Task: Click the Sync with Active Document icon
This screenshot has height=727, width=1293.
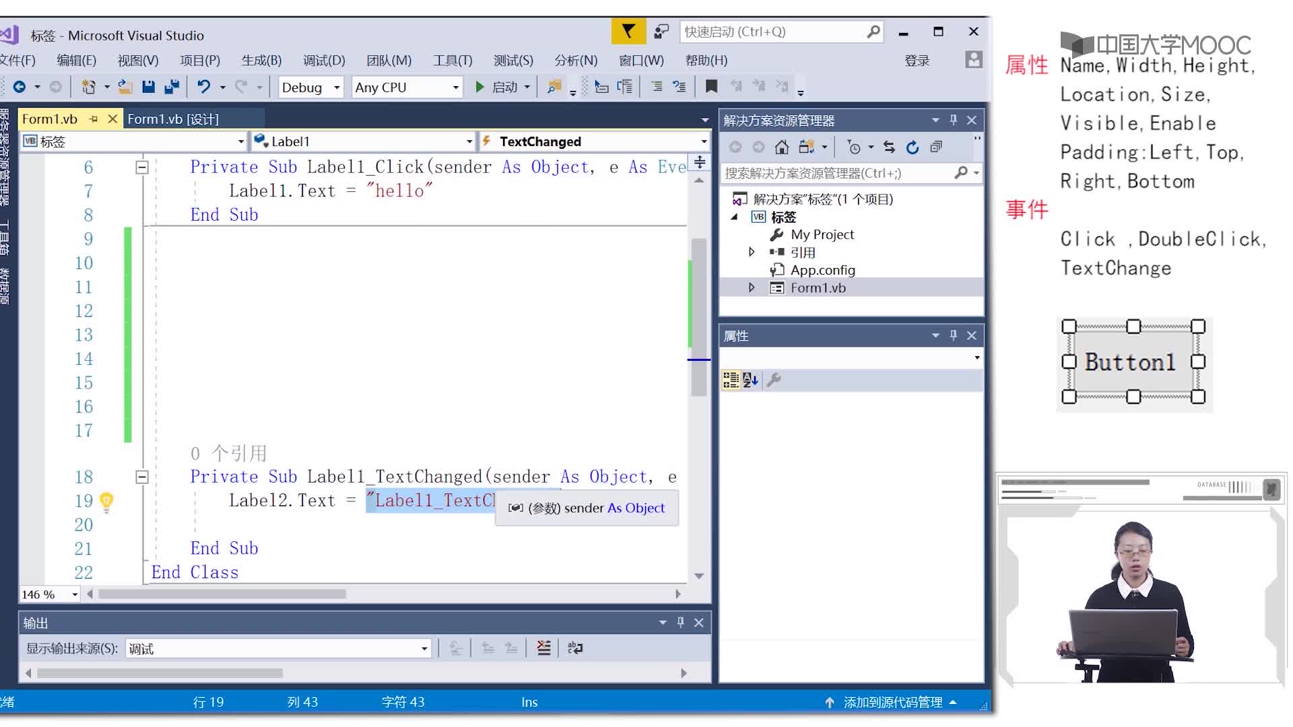Action: click(x=889, y=147)
